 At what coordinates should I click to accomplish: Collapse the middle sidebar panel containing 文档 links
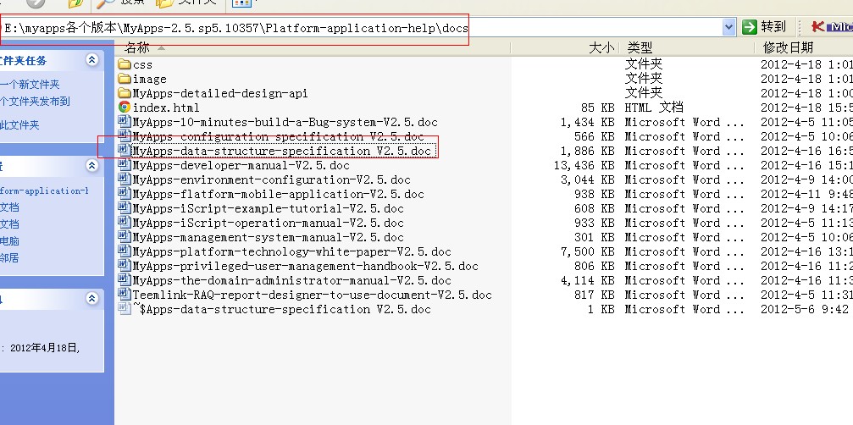tap(92, 165)
